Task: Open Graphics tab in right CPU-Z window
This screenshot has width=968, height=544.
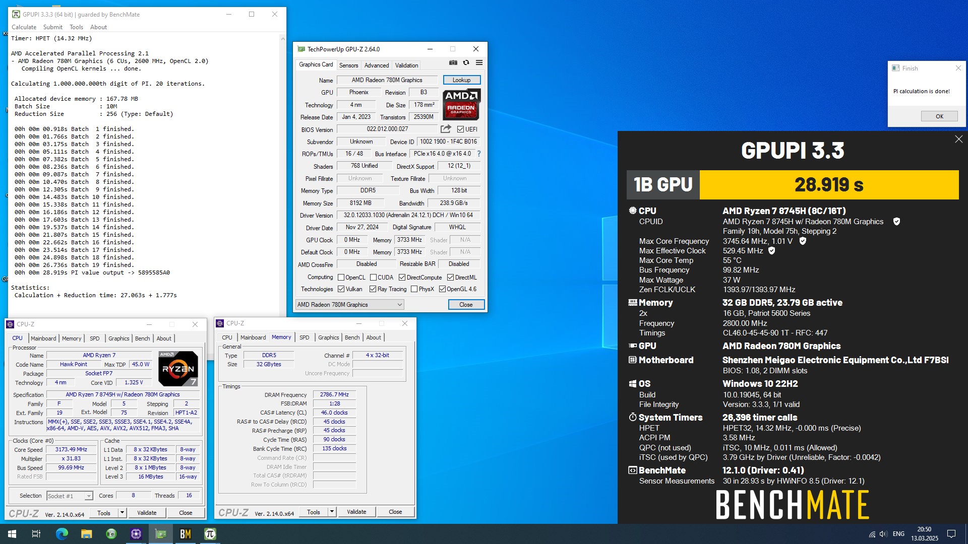Action: click(329, 337)
